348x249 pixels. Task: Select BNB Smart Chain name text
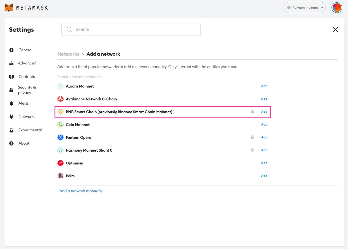[x=119, y=112]
